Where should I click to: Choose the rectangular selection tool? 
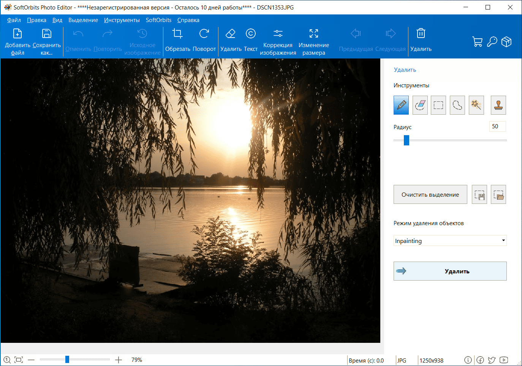click(x=438, y=105)
